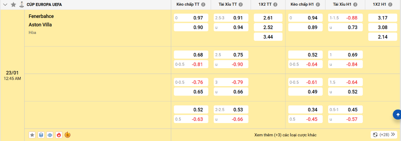Toggle the blue eye watch icon
This screenshot has height=141, width=401.
pos(50,135)
